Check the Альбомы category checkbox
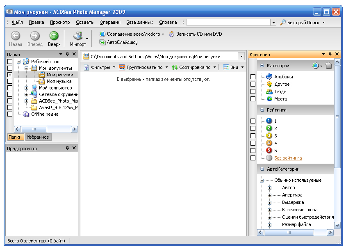 (253, 77)
